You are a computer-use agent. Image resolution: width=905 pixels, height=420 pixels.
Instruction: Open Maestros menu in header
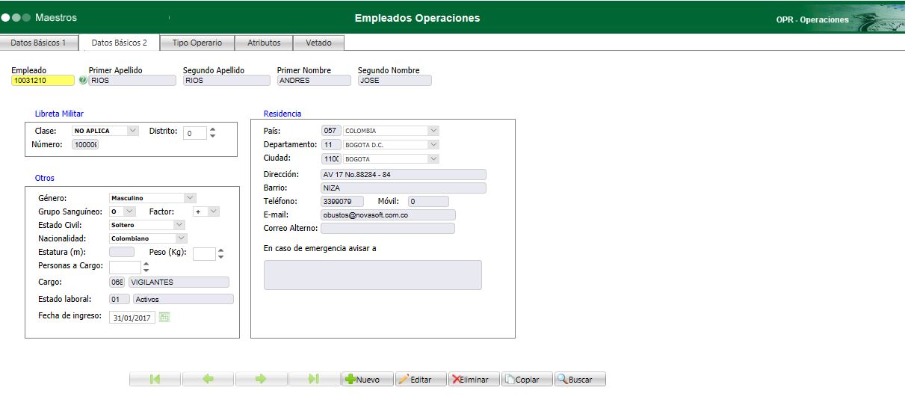point(56,17)
